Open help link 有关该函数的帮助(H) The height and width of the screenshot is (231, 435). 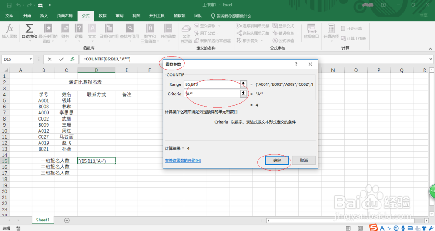point(183,161)
